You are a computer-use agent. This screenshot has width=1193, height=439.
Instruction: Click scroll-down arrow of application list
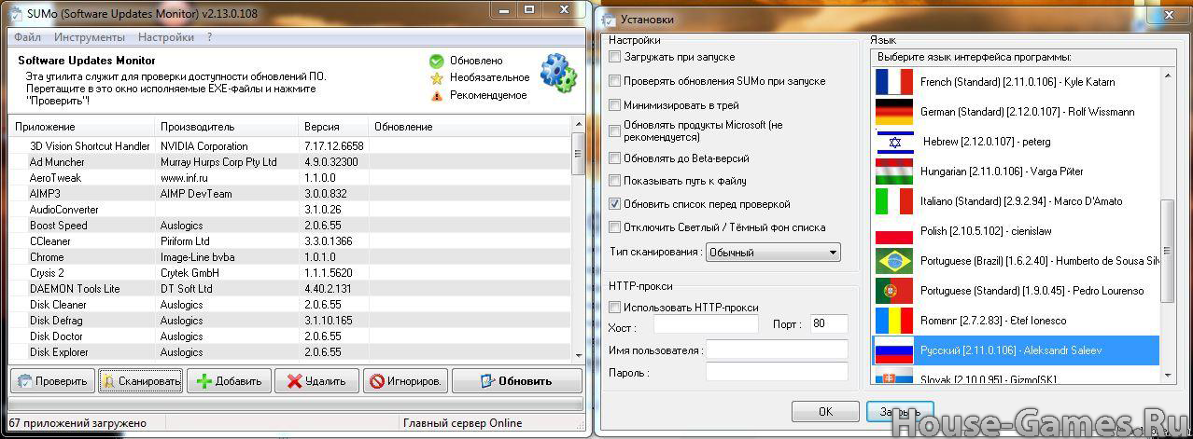(x=578, y=355)
